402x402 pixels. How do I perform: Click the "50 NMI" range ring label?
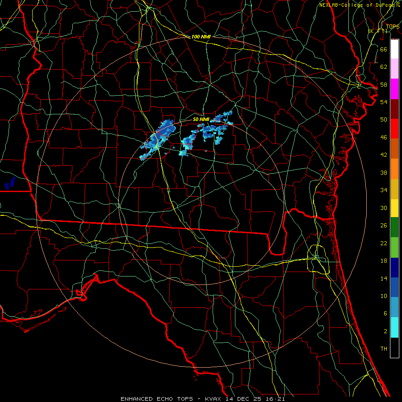point(201,119)
